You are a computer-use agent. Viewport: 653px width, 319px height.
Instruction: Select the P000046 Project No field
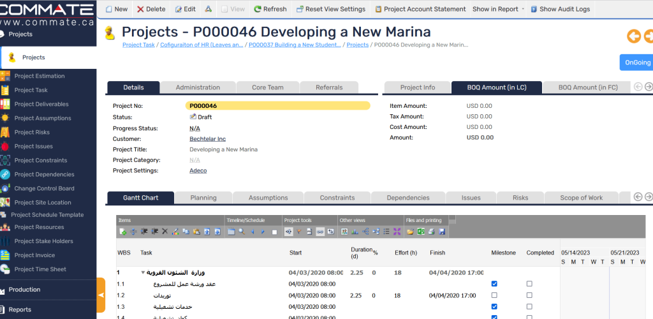point(277,106)
